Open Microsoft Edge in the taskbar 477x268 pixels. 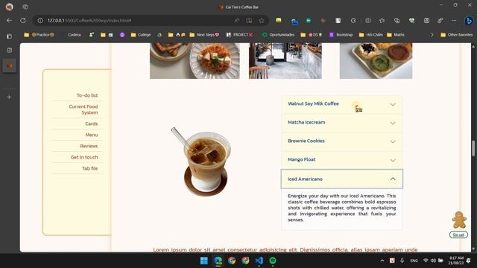click(218, 261)
